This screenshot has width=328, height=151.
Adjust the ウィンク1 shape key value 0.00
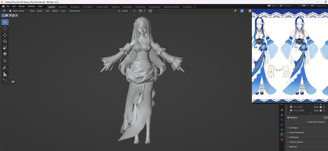click(316, 107)
